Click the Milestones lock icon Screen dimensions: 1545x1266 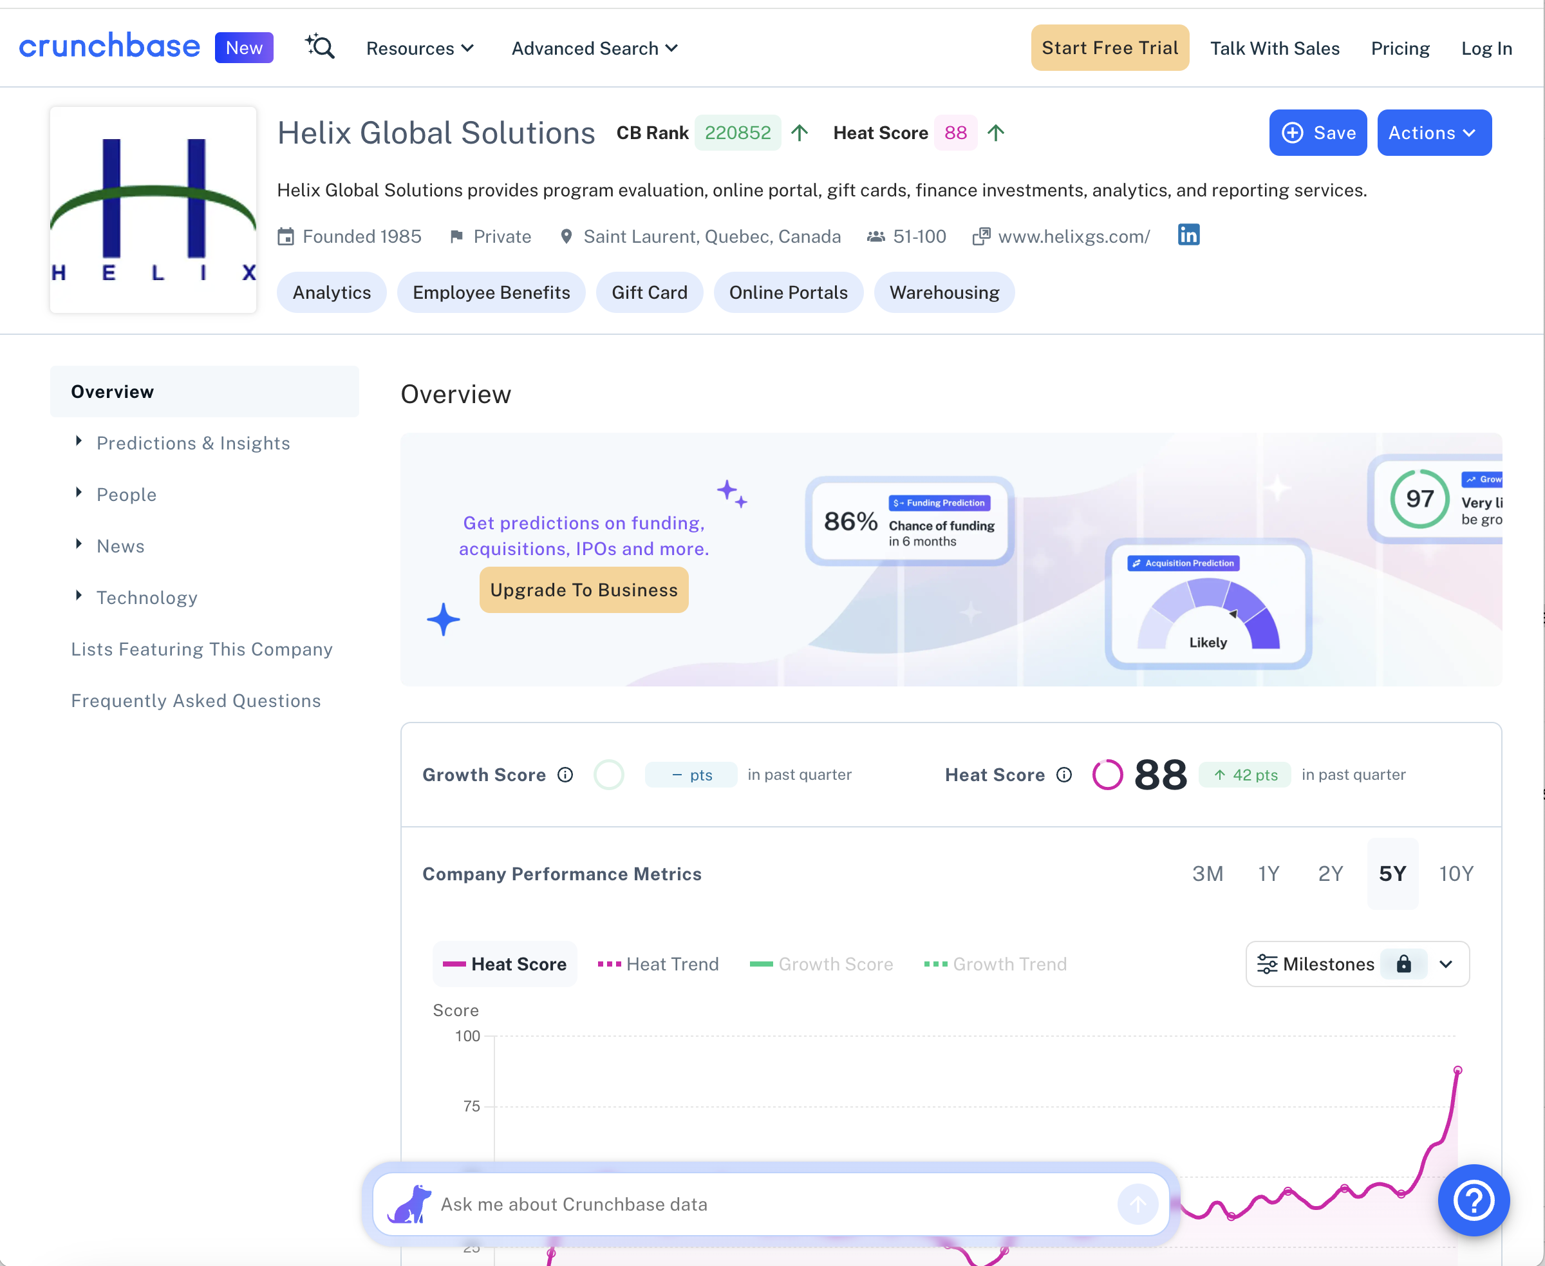pyautogui.click(x=1403, y=964)
